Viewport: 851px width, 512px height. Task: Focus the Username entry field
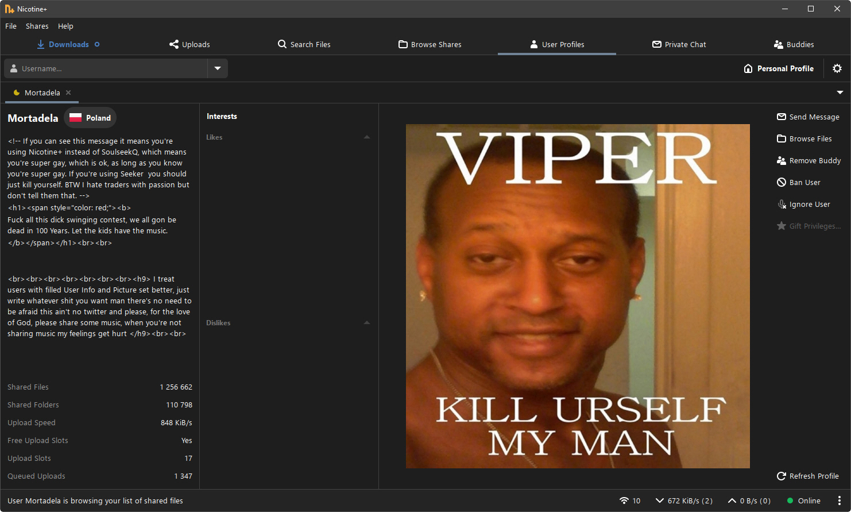point(106,68)
